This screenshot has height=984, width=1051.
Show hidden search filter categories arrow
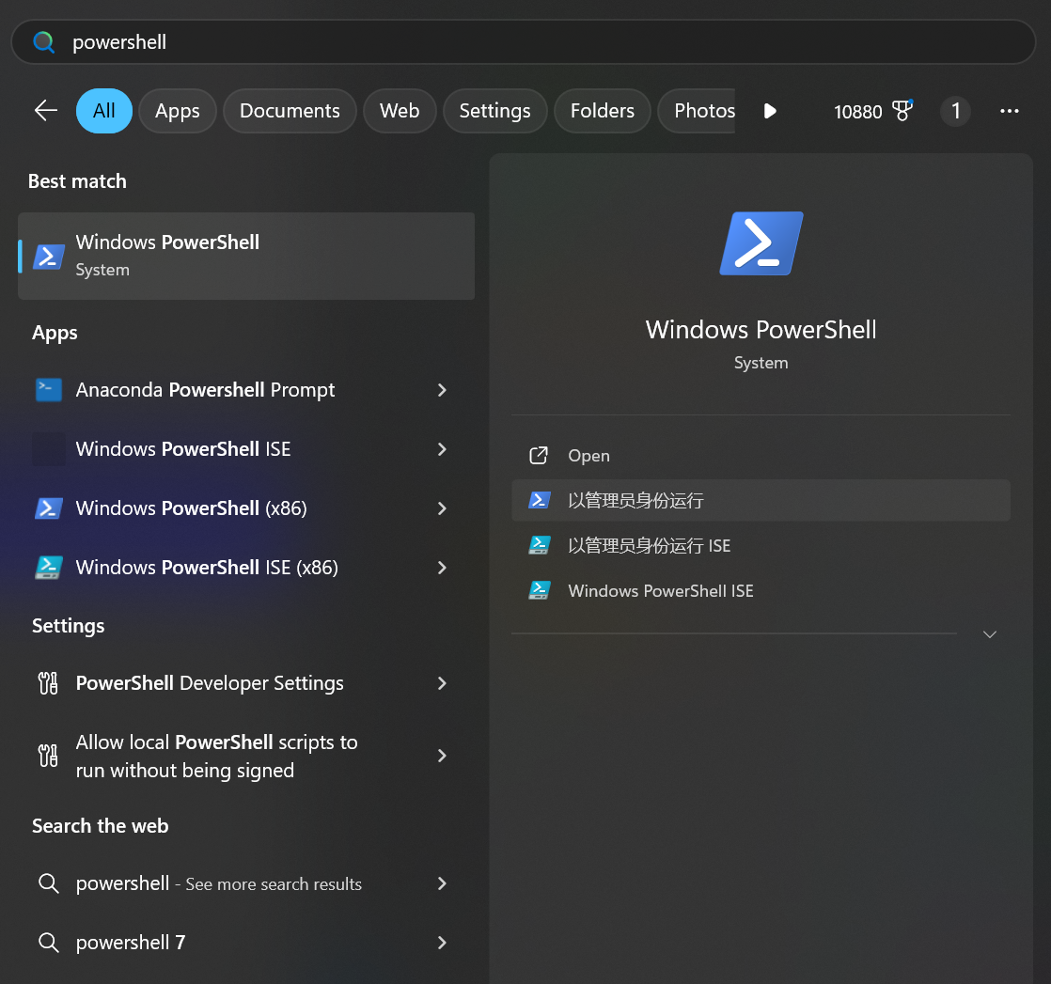coord(770,110)
